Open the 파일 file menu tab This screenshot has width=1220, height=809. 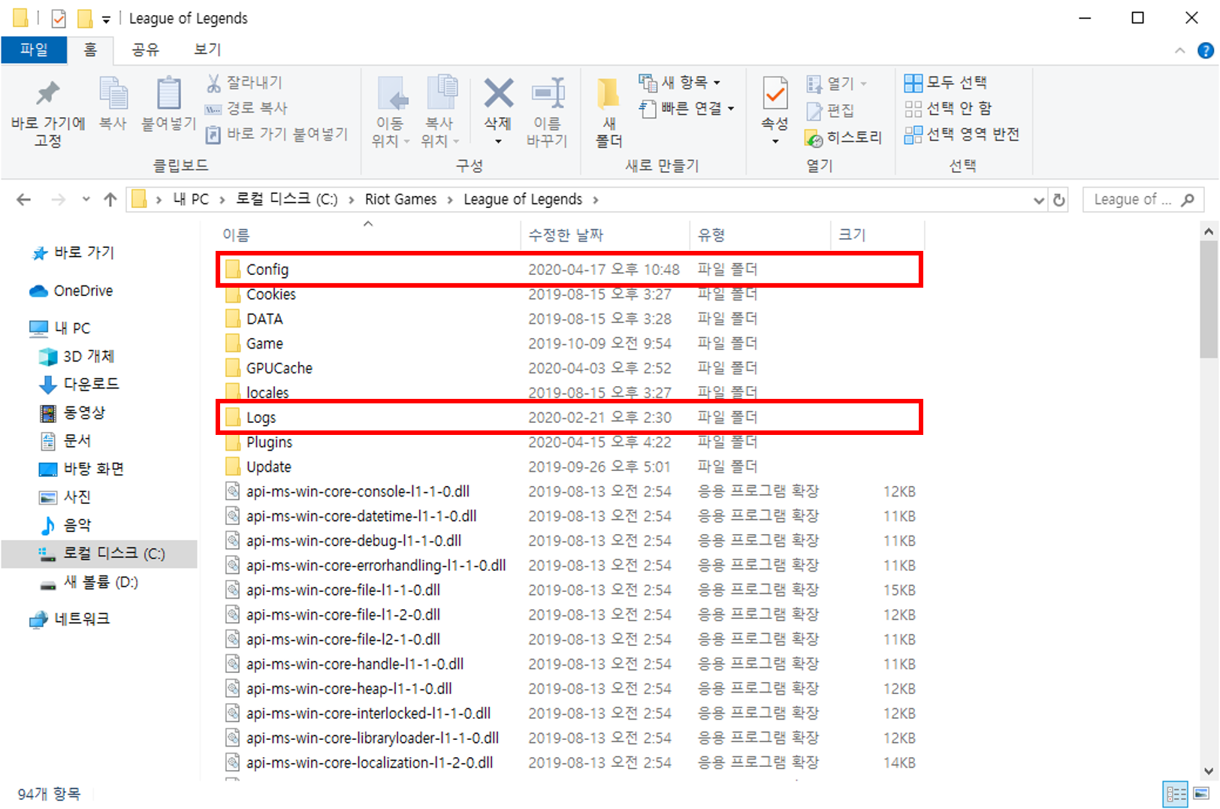pyautogui.click(x=34, y=50)
